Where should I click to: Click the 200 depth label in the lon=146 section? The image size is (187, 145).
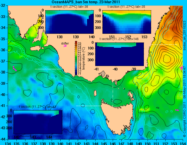(91, 54)
